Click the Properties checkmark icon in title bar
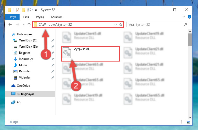The image size is (198, 130). point(18,10)
